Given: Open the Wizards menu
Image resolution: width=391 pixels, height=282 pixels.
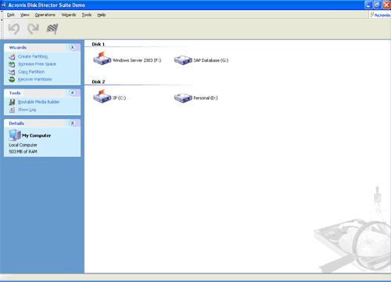Looking at the screenshot, I should 69,15.
